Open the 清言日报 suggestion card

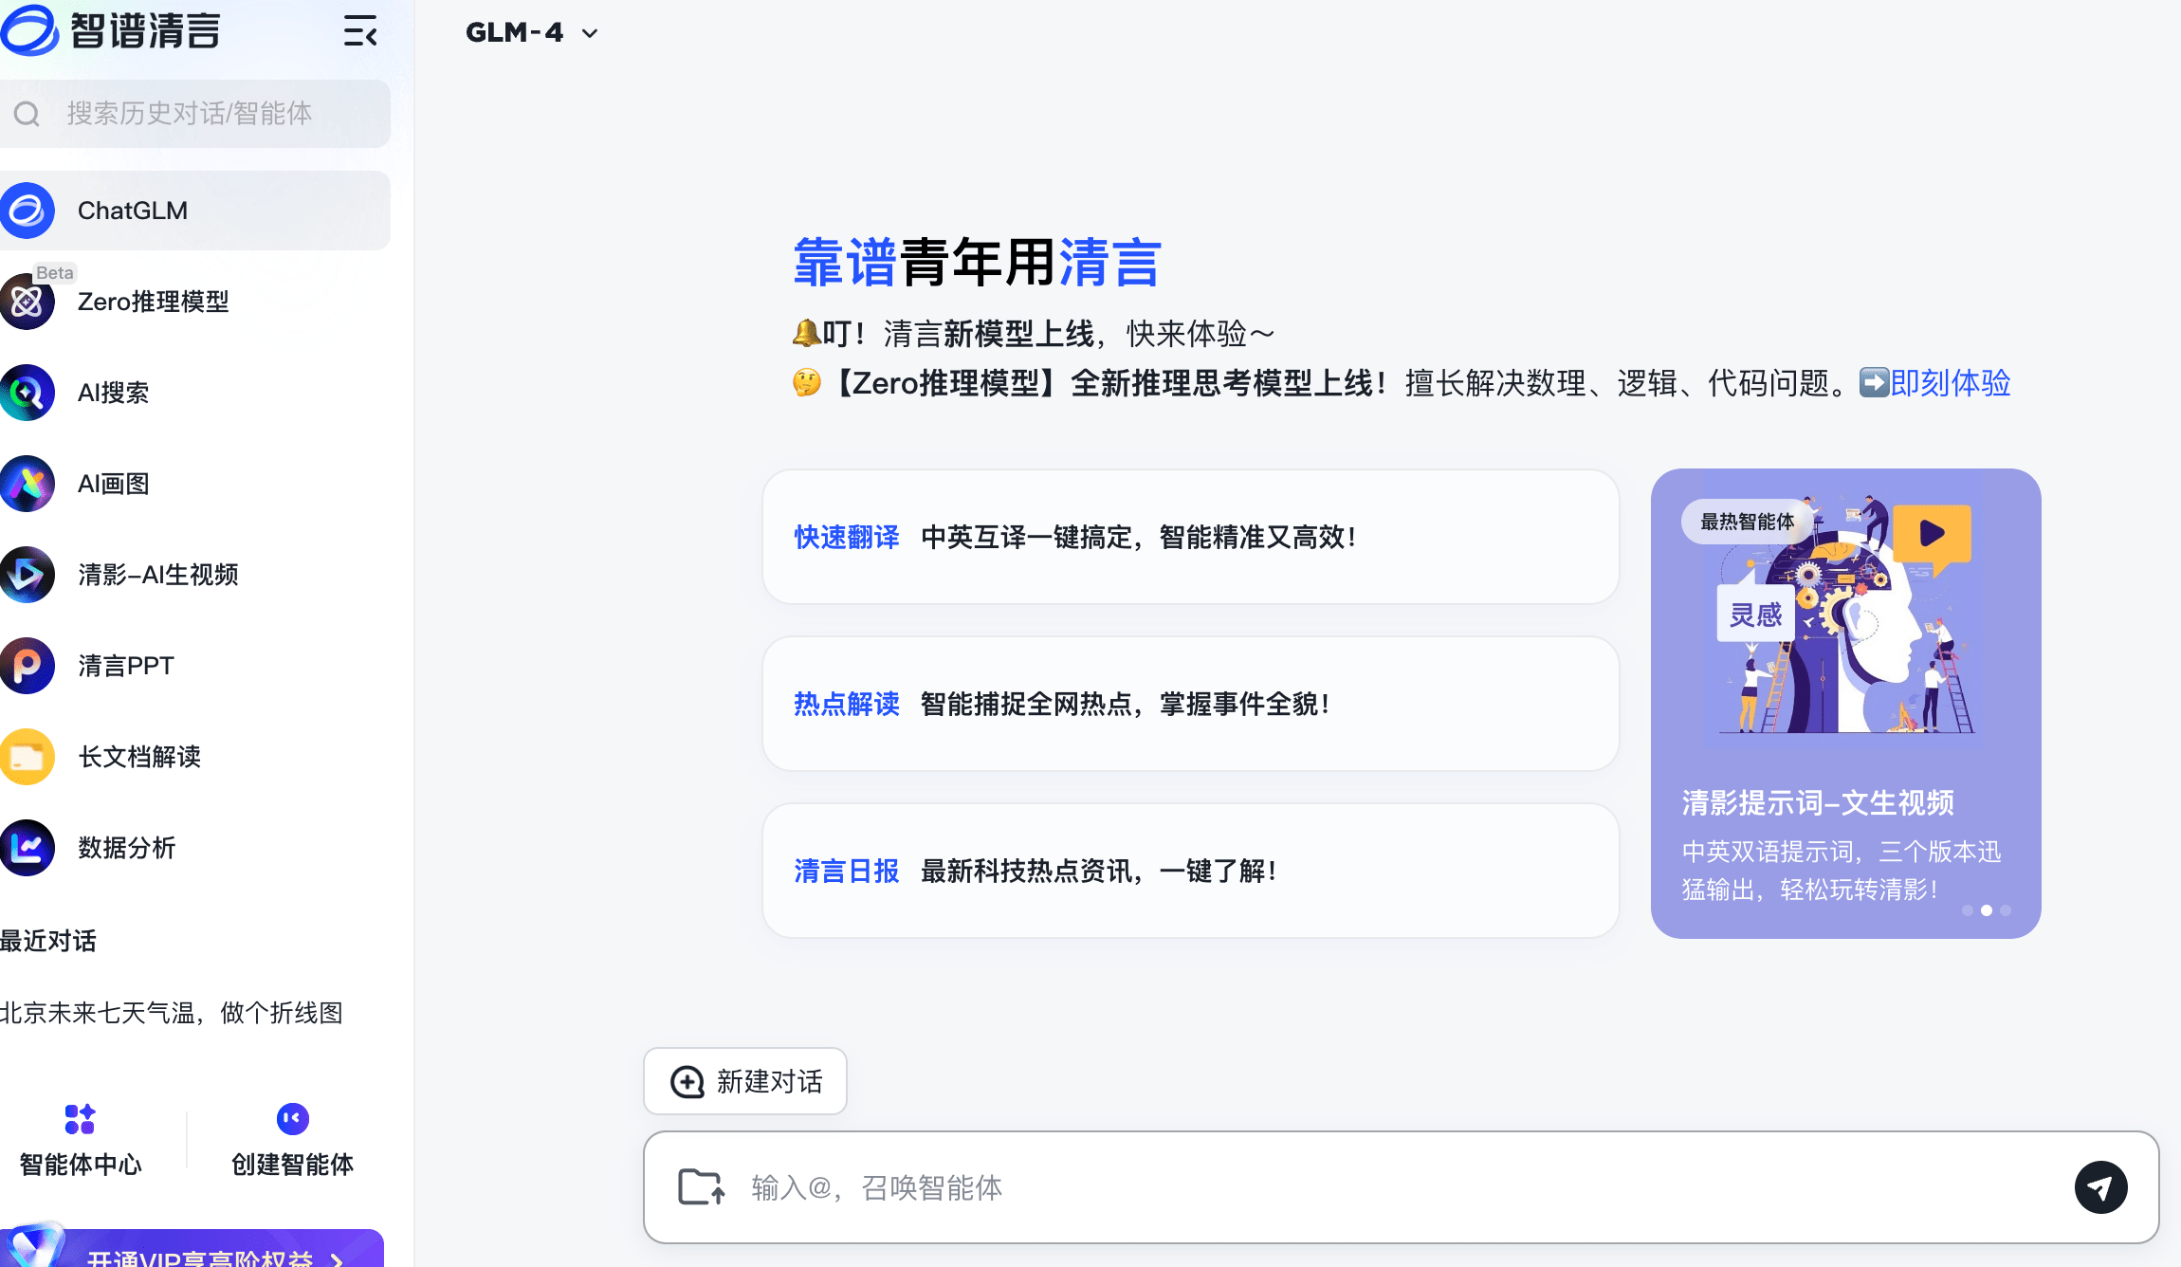tap(1190, 871)
